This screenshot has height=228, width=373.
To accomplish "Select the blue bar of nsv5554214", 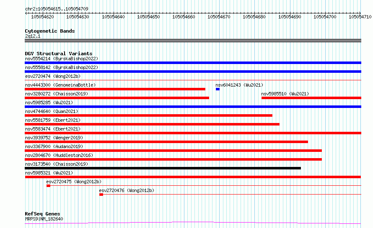I will [193, 63].
